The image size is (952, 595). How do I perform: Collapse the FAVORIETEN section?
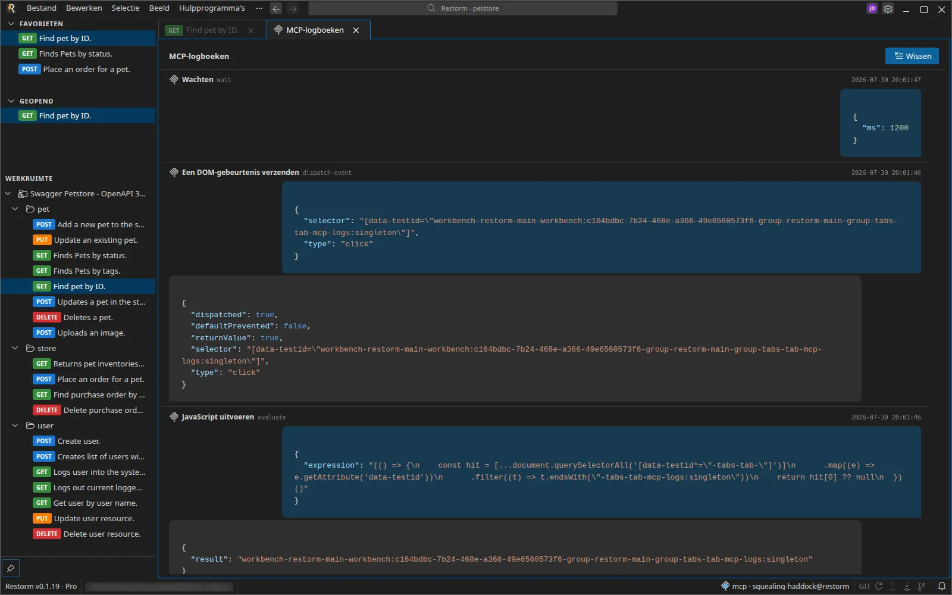(x=11, y=24)
